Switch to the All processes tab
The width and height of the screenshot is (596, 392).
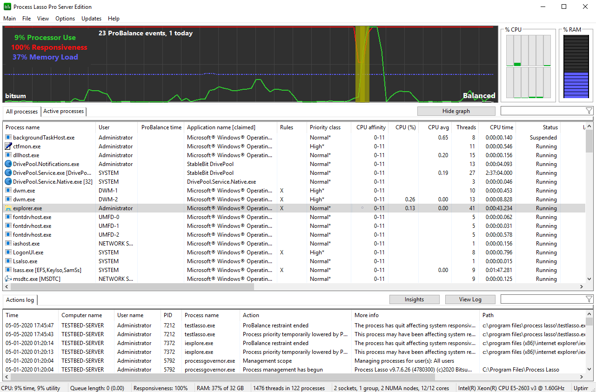click(22, 112)
